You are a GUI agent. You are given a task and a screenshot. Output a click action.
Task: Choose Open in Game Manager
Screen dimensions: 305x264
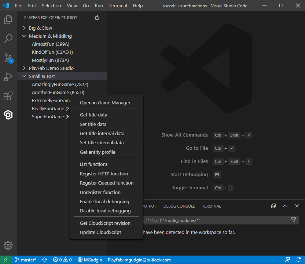pyautogui.click(x=107, y=103)
